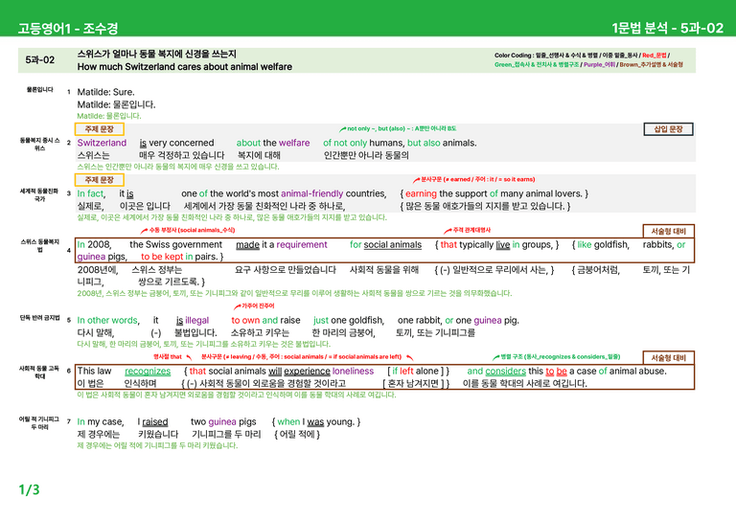736x520 pixels.
Task: Click the purple word 'requirement' in sentence 4
Action: tap(302, 244)
